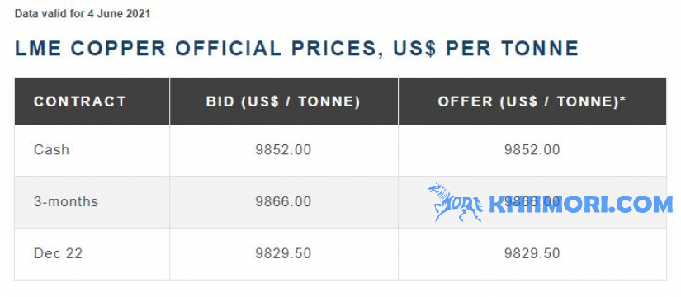This screenshot has height=297, width=681.
Task: Click the 'Data valid for 4 June 2021' text
Action: pyautogui.click(x=83, y=13)
